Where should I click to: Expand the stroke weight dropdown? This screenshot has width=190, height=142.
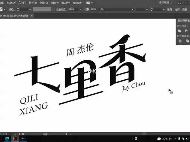[30, 9]
